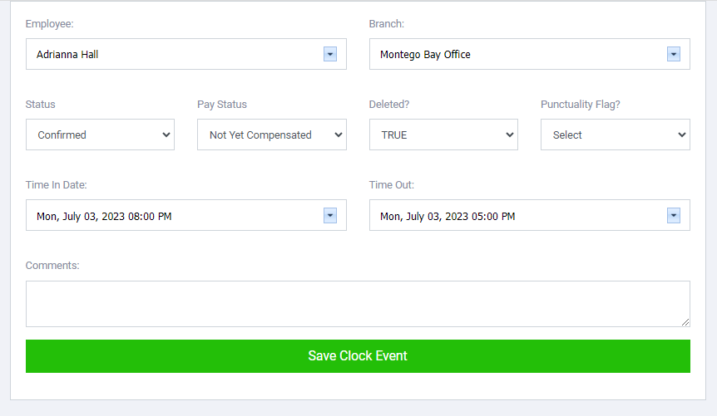Image resolution: width=717 pixels, height=416 pixels.
Task: Open the Deleted? dropdown showing TRUE
Action: click(x=443, y=135)
